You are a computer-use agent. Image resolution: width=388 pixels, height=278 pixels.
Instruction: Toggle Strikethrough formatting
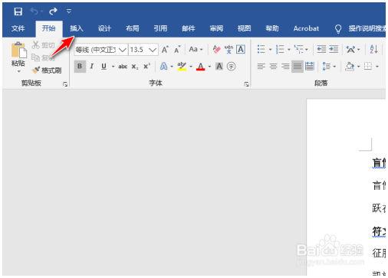tap(123, 67)
